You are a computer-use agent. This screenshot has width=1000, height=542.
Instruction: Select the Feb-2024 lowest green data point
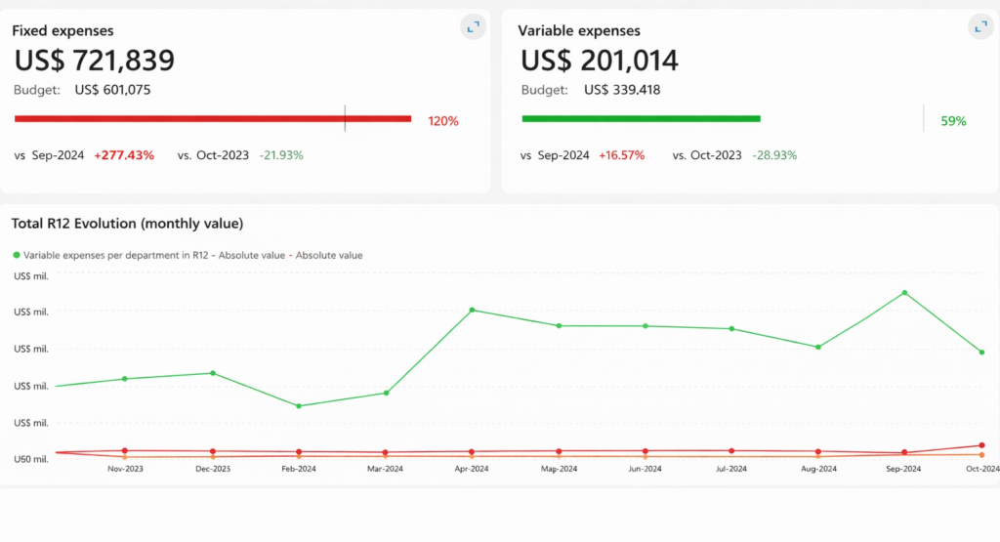coord(299,406)
